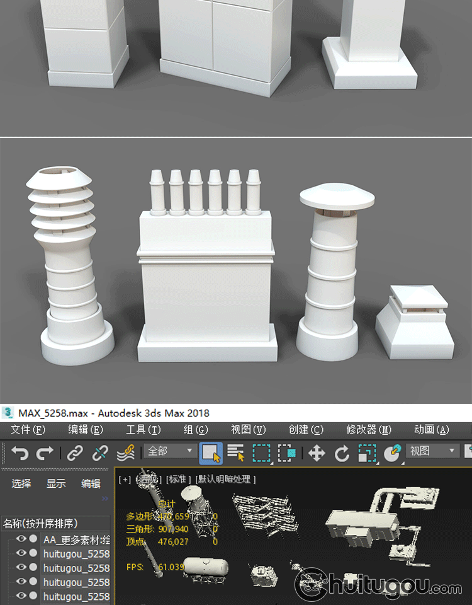Open the 视图 reference coordinate dropdown
Viewport: 472px width, 605px height.
pyautogui.click(x=433, y=451)
